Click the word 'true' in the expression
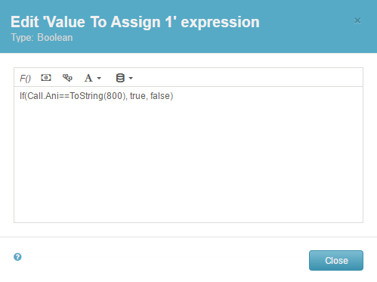 138,96
